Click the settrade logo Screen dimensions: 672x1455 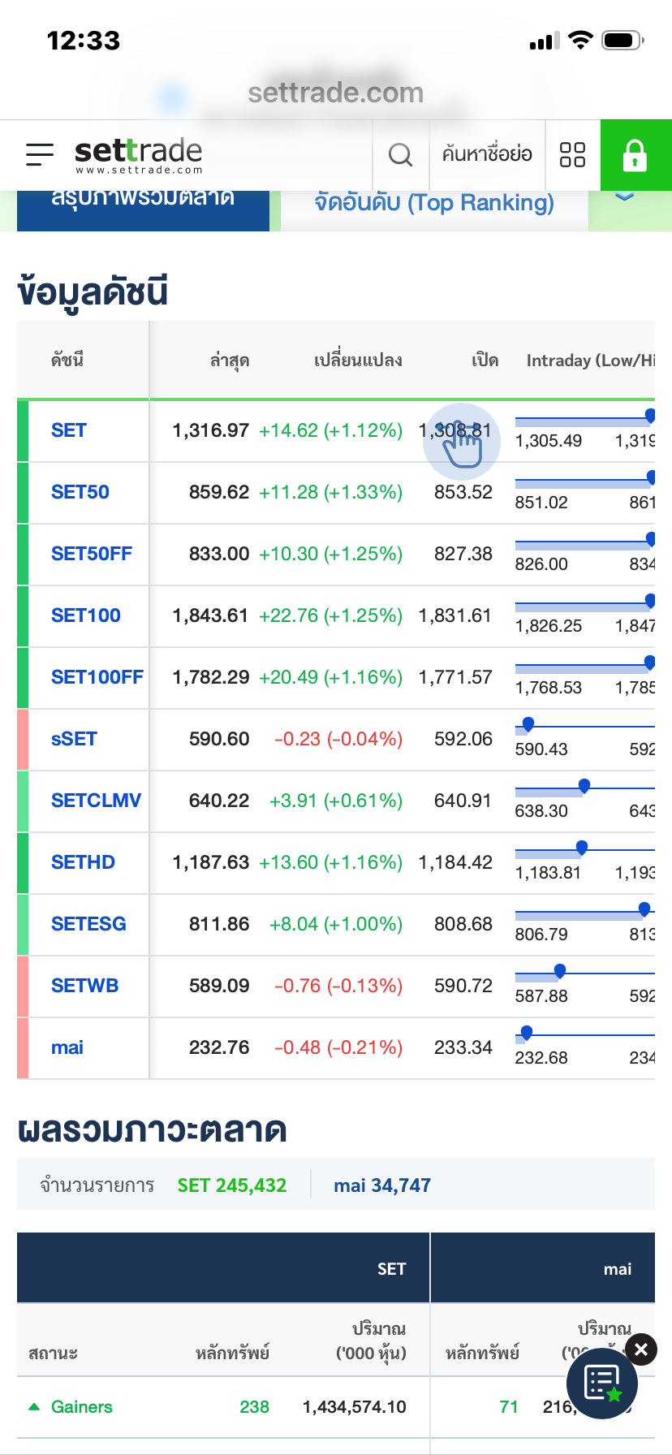coord(138,154)
